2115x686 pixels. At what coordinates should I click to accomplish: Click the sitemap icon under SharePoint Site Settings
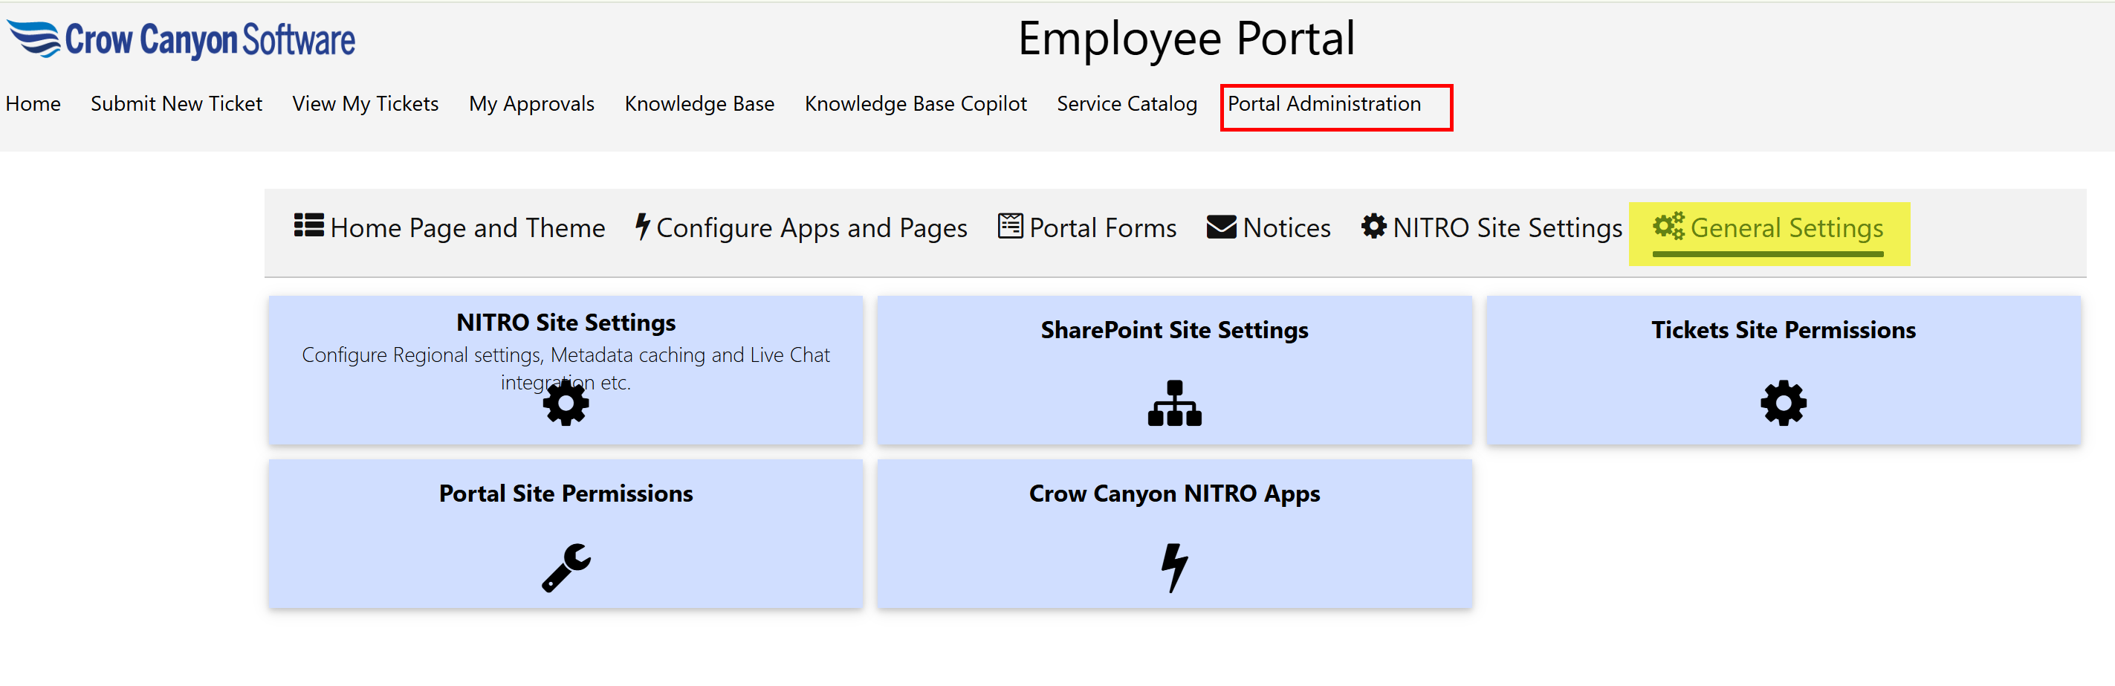point(1174,403)
